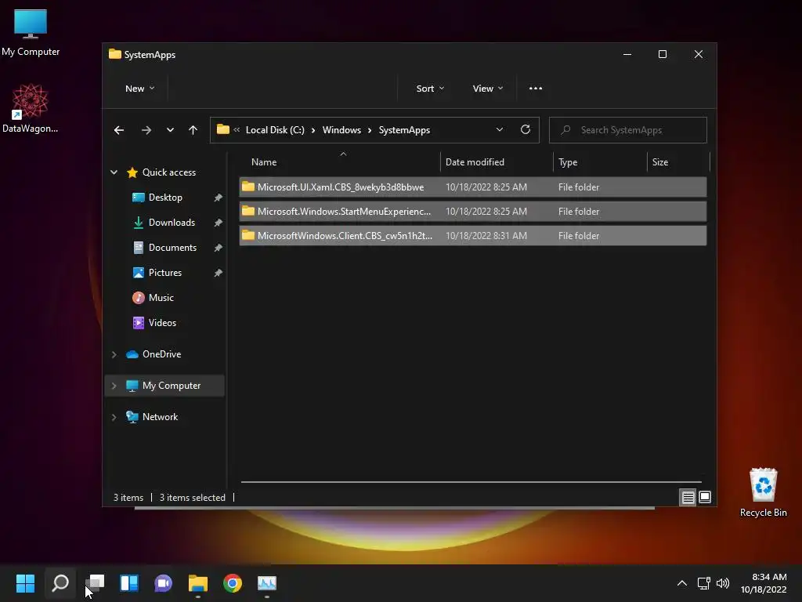802x602 pixels.
Task: Open File Explorer from the taskbar
Action: pos(198,583)
